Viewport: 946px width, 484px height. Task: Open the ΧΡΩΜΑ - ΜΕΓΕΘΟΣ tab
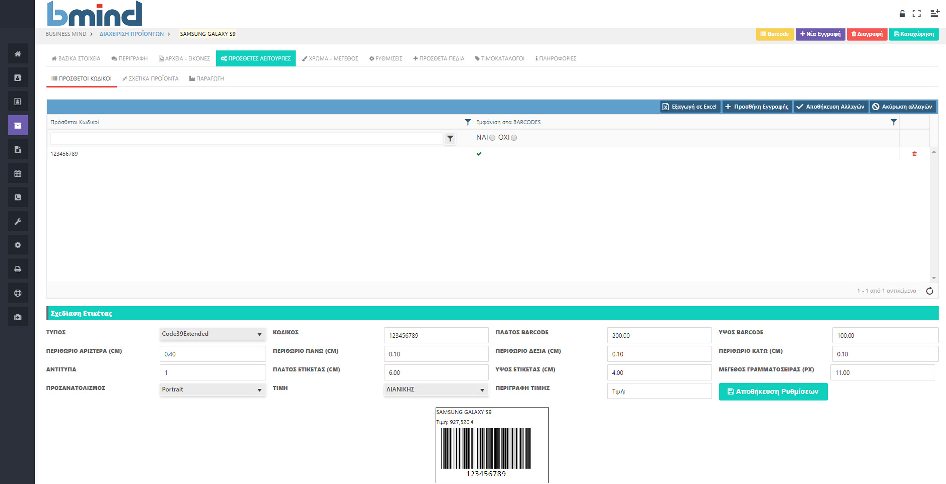(330, 58)
